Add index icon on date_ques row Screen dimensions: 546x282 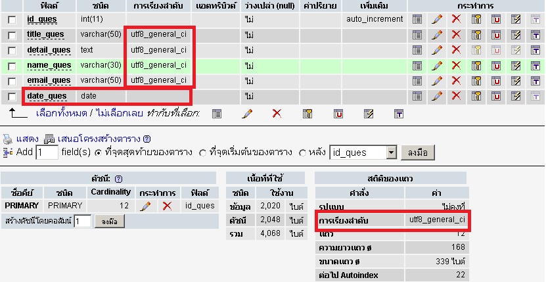[x=515, y=96]
